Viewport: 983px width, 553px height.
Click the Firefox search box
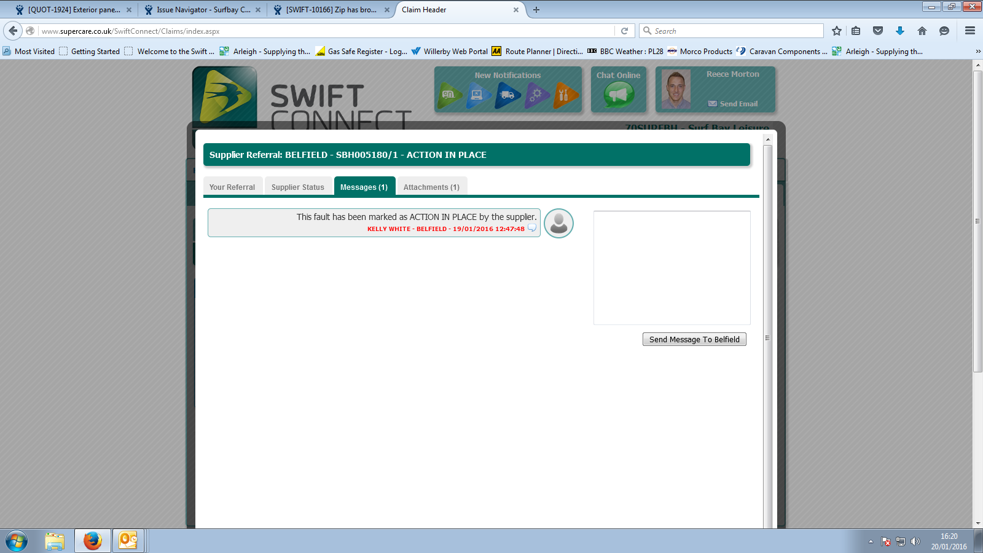[x=731, y=31]
